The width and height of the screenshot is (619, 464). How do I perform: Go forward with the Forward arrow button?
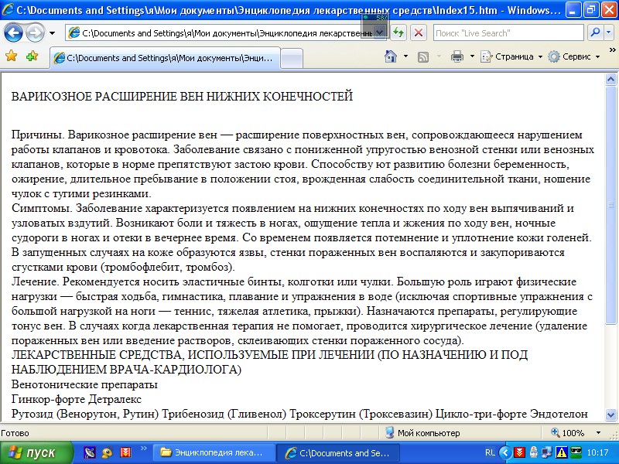tap(35, 32)
